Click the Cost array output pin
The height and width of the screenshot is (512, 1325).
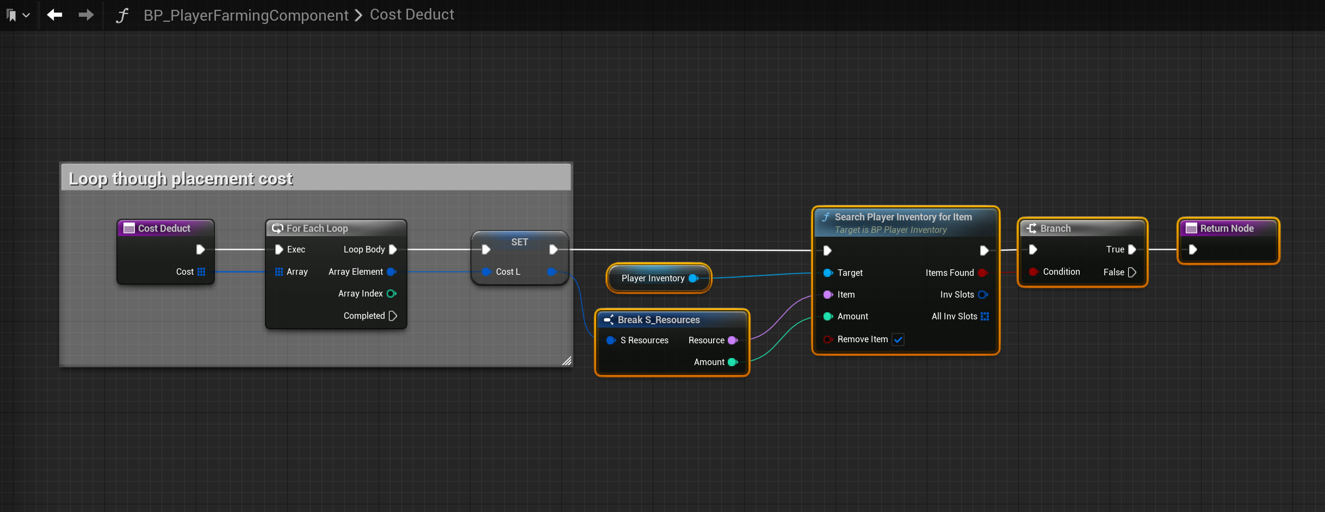201,272
